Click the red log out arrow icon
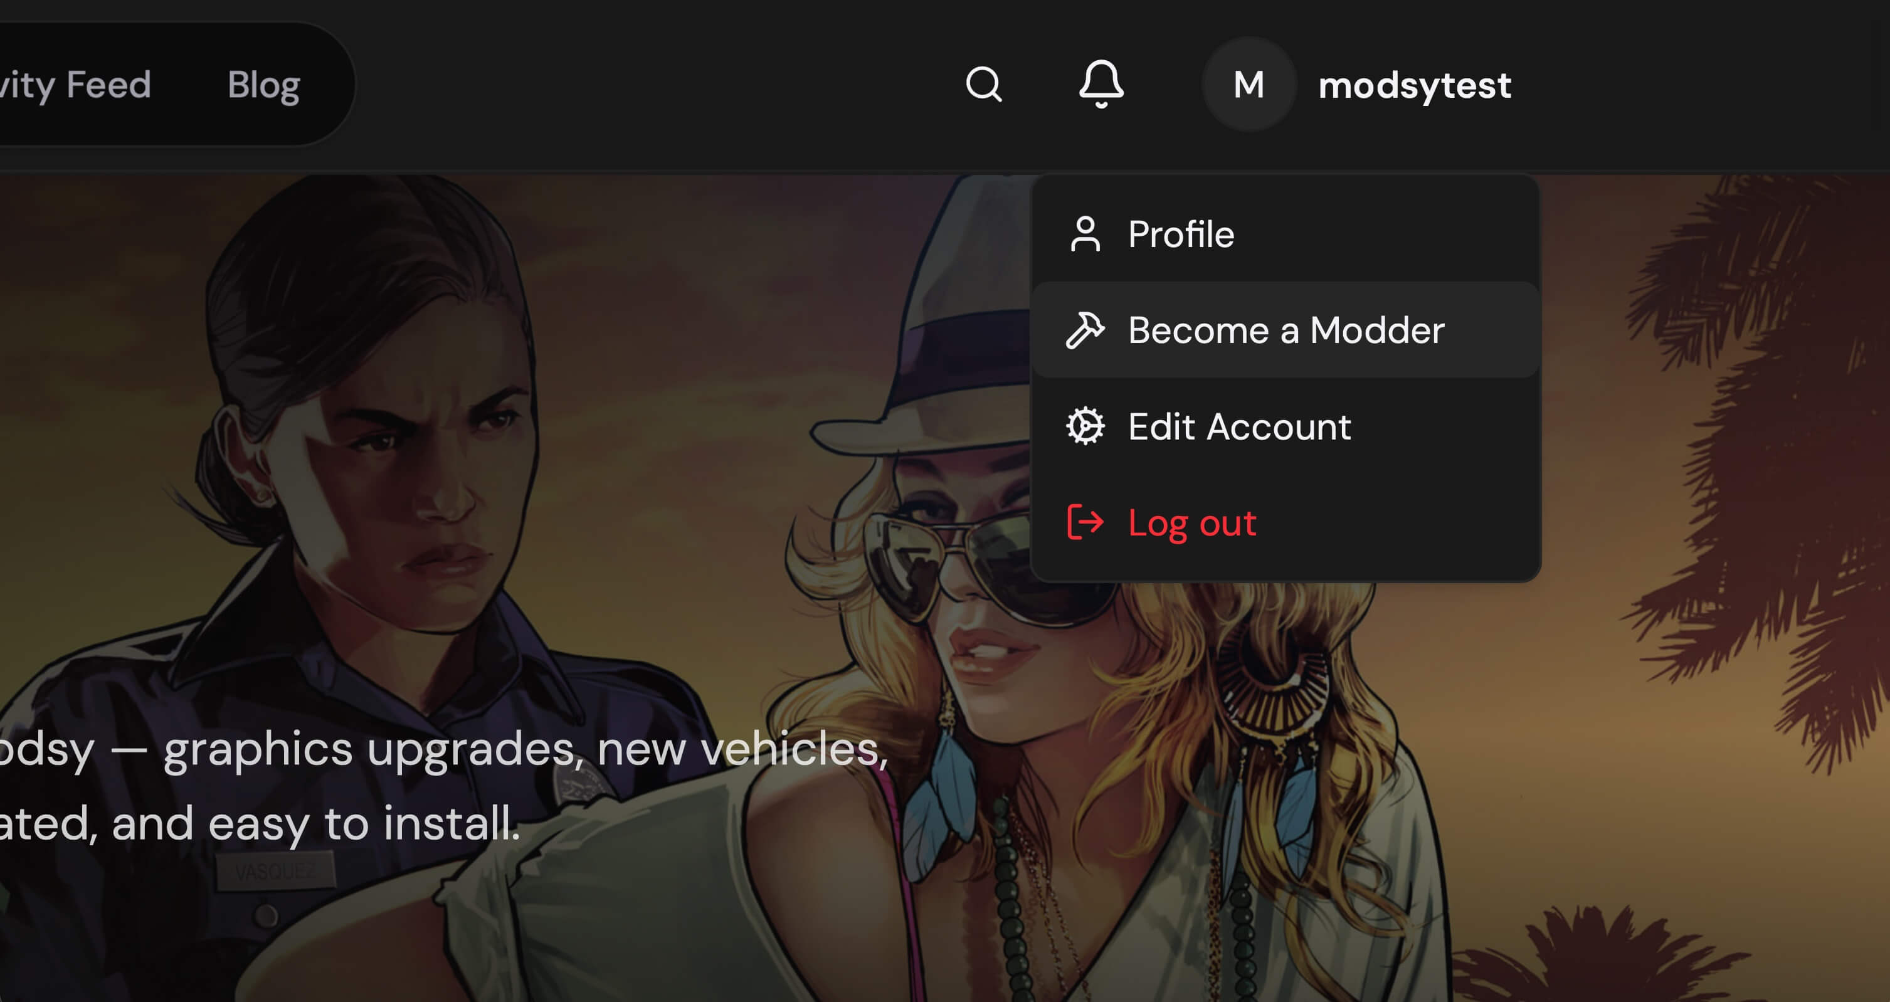Viewport: 1890px width, 1002px height. 1085,522
